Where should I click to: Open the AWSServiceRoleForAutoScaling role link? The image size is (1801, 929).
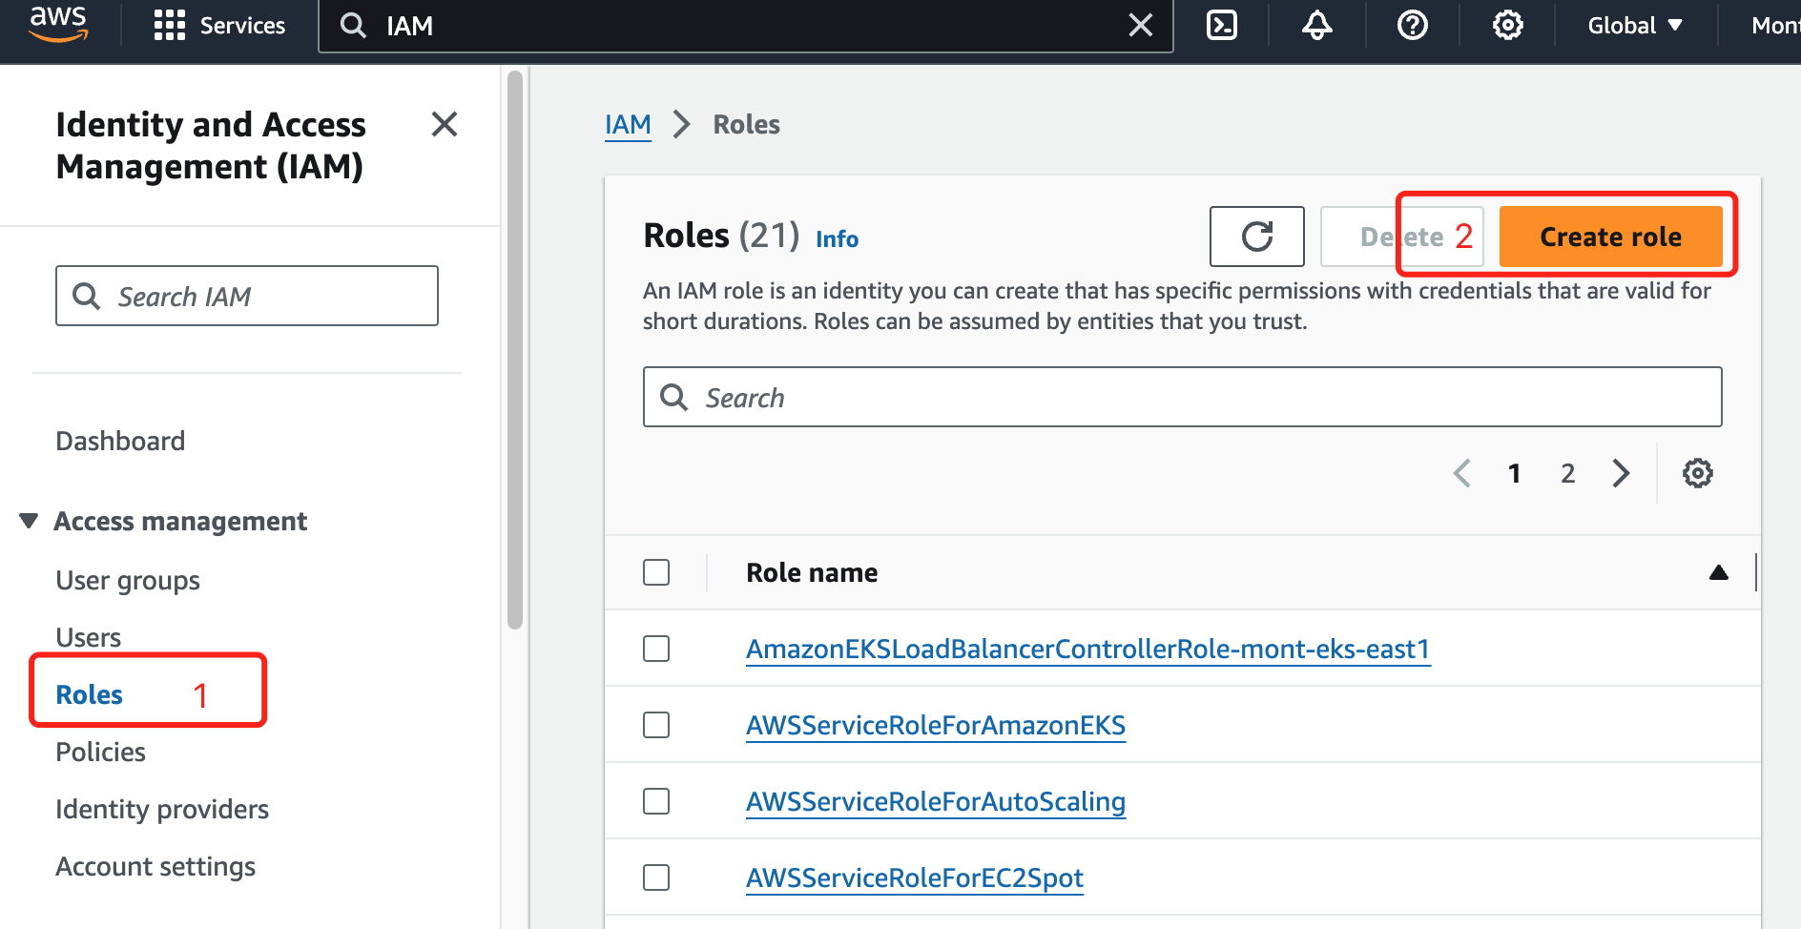(x=936, y=801)
